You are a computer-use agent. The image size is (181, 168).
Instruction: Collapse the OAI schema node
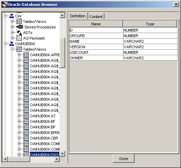point(5,16)
